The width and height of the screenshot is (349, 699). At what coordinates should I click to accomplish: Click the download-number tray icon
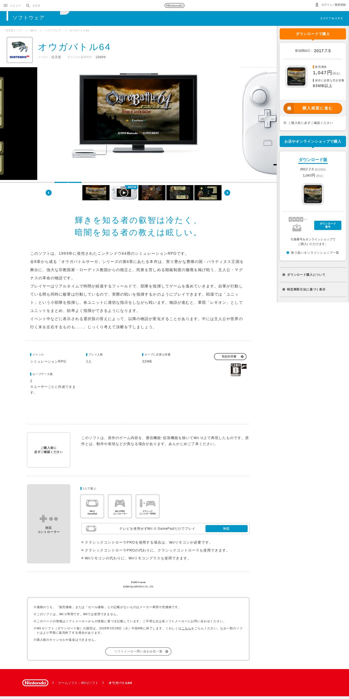[297, 227]
